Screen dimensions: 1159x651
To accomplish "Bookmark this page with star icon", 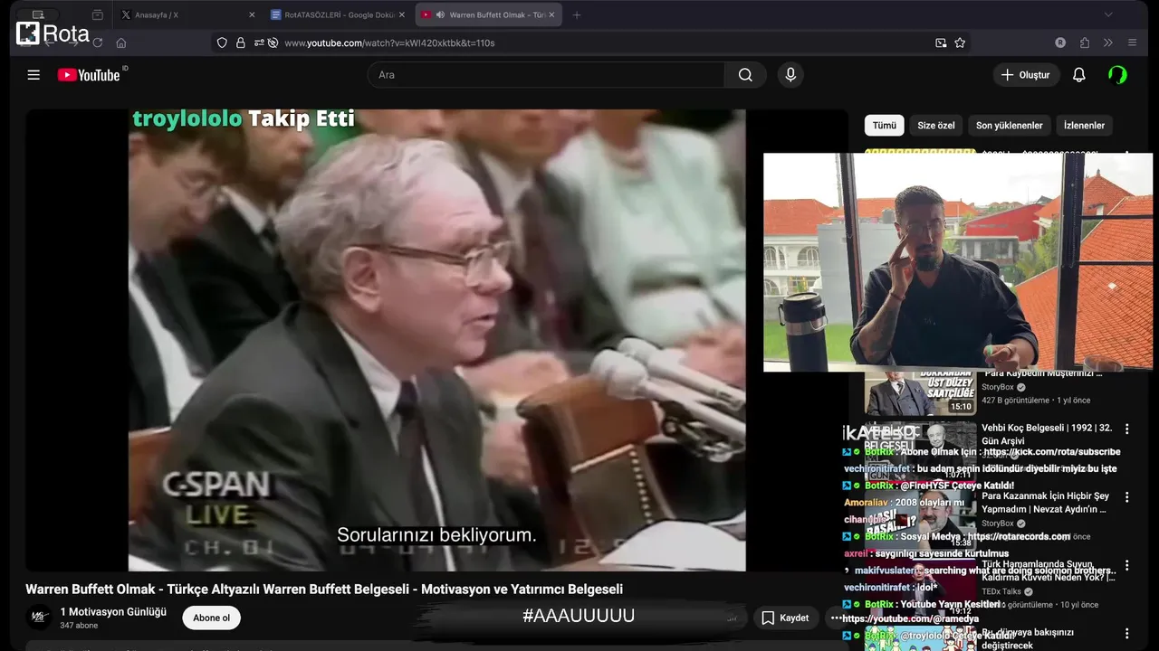I will [960, 42].
